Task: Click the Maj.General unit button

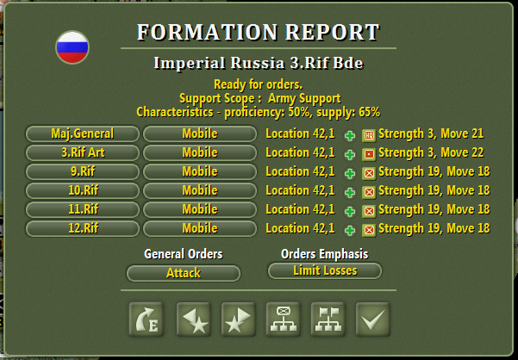Action: pos(83,133)
